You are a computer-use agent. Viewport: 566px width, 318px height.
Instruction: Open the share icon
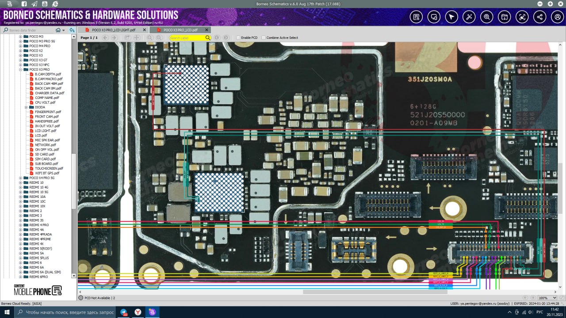(539, 17)
